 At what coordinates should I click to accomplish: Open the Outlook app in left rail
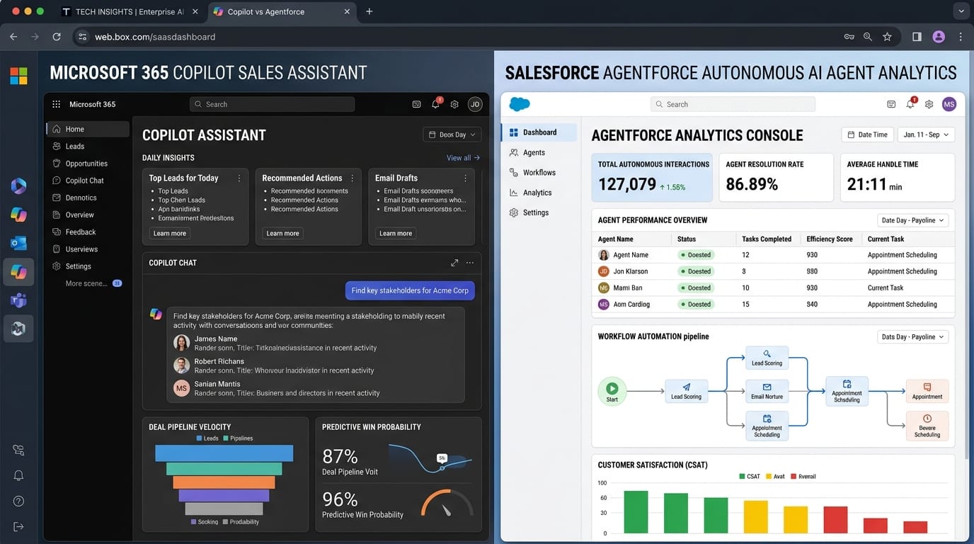click(18, 243)
